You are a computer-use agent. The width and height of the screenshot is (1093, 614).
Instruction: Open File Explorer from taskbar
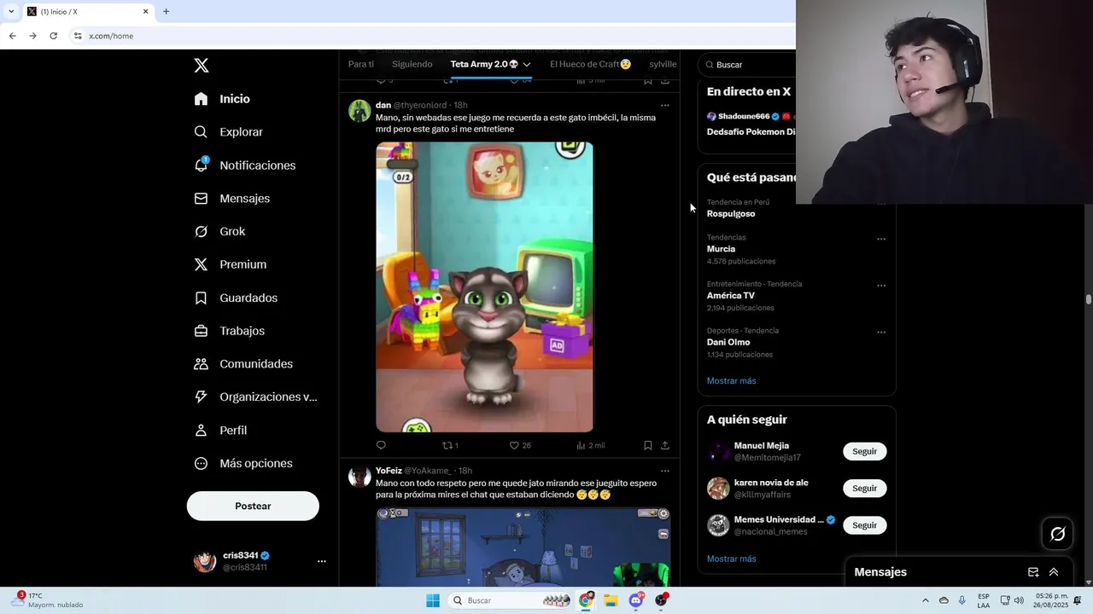pos(611,600)
